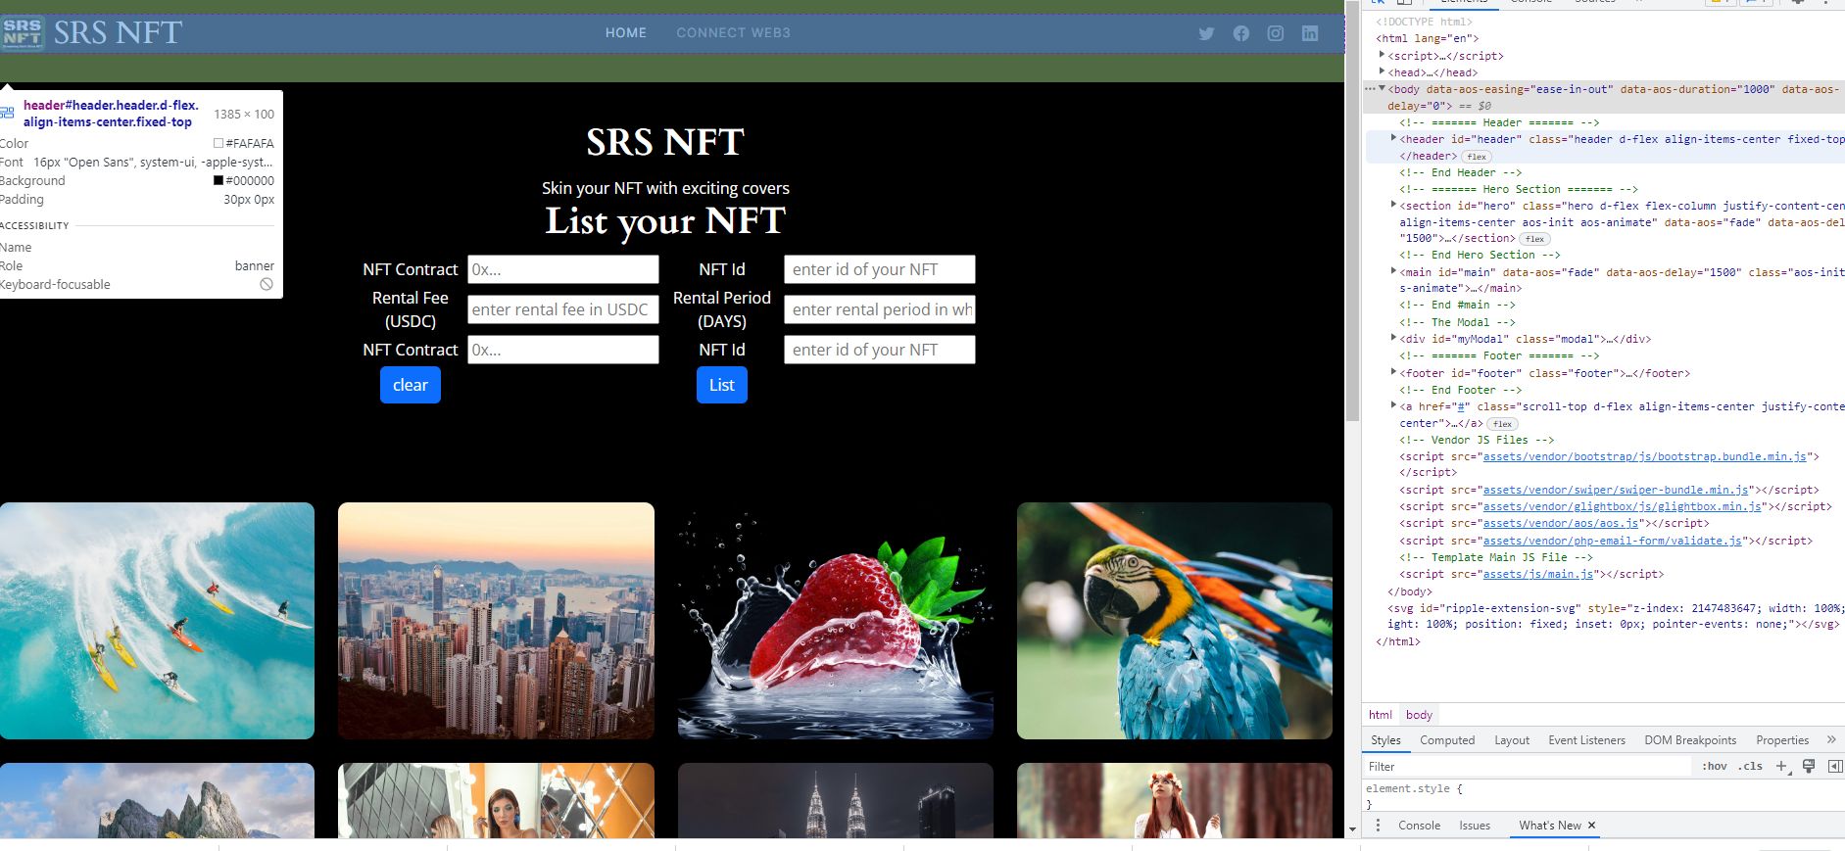The height and width of the screenshot is (851, 1845).
Task: Expand the footer#footer node
Action: click(1393, 372)
